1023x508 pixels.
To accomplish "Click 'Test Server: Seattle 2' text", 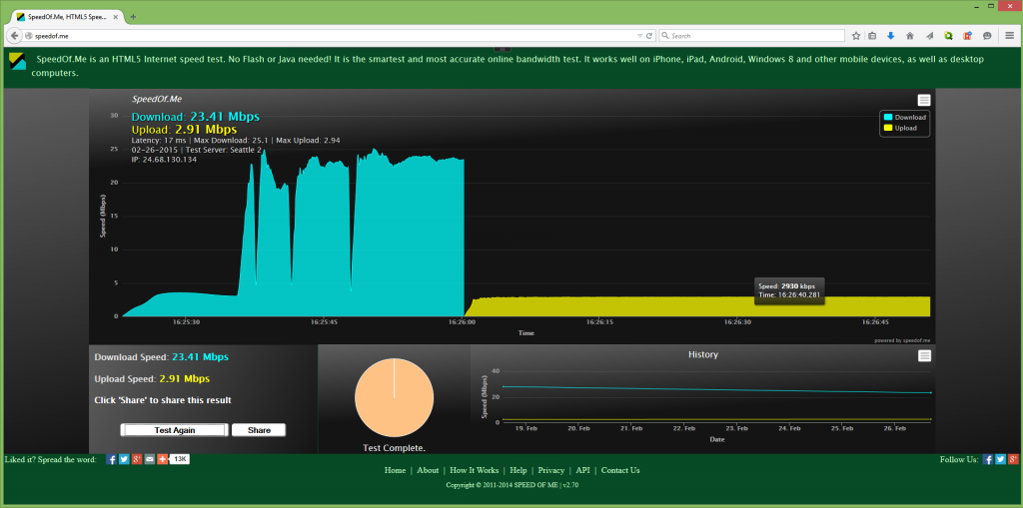I will (x=224, y=150).
